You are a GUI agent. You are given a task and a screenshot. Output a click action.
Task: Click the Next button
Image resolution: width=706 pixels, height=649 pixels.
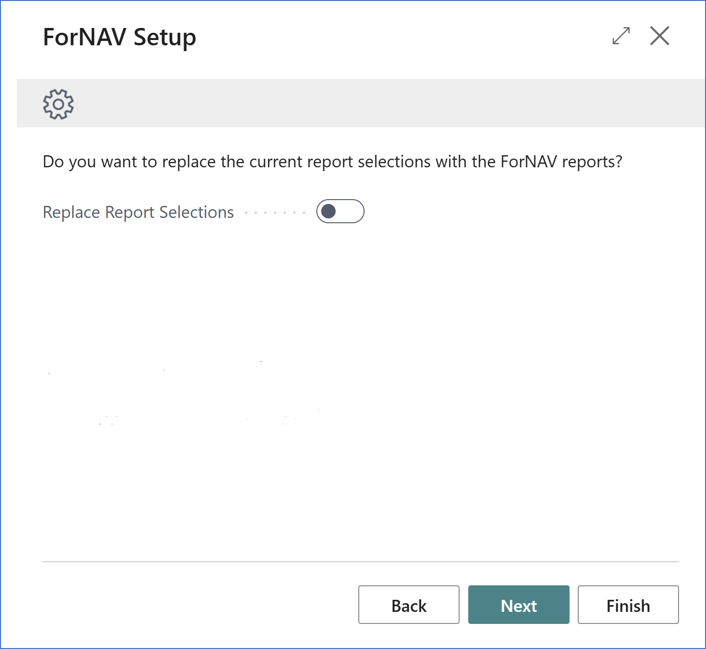519,605
